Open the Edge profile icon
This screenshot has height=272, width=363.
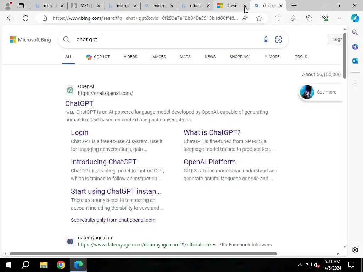click(8, 6)
